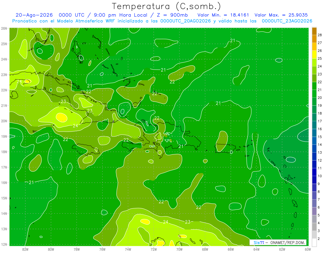Pick legend color band between 17 and 18
Screen dimensions: 327x253
click(x=314, y=117)
